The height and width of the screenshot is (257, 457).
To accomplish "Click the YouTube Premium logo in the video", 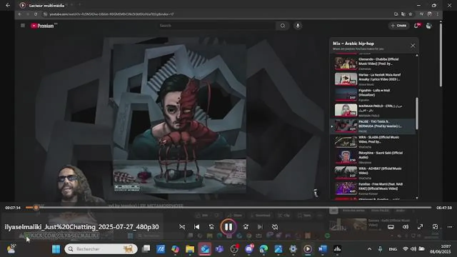I will 42,26.
